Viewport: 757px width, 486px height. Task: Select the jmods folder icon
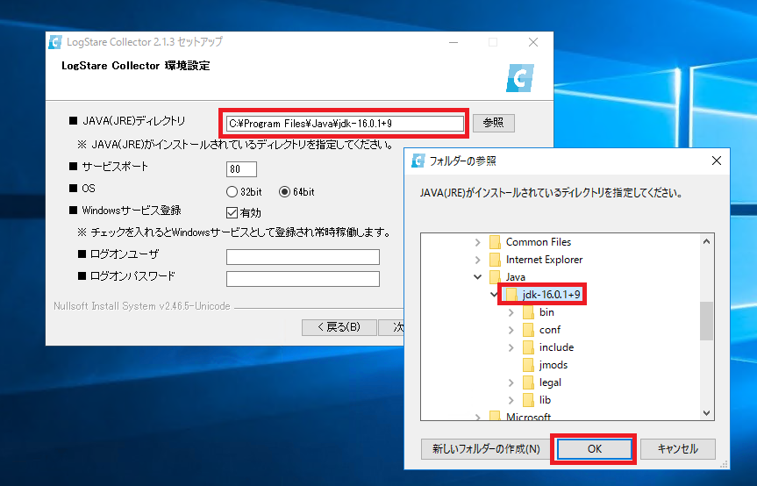(529, 365)
